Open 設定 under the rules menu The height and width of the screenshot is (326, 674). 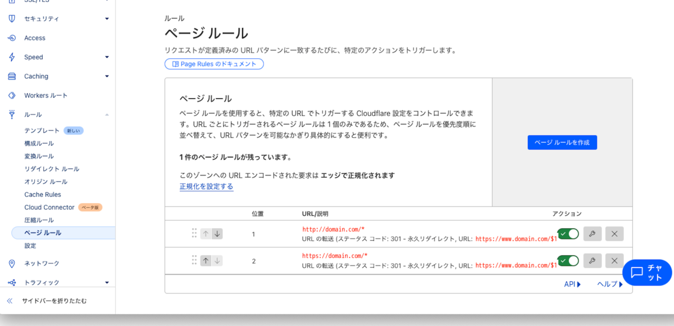tap(30, 246)
